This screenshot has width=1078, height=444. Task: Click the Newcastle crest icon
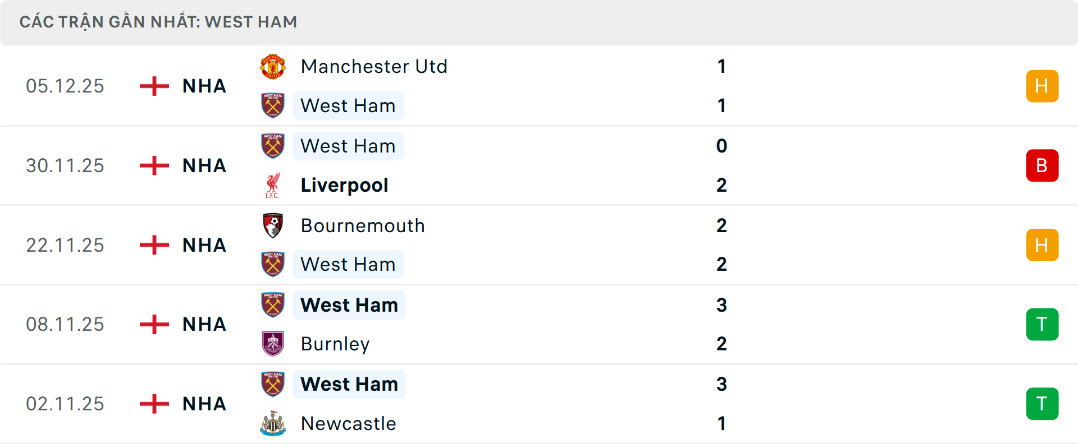(x=273, y=423)
